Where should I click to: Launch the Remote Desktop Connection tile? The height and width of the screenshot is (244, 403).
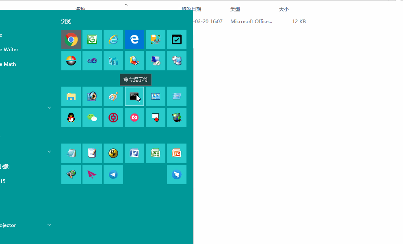156,61
